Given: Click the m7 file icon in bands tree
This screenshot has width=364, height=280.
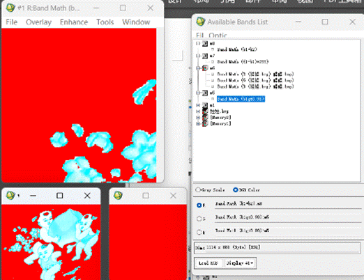Looking at the screenshot, I should click(x=205, y=56).
